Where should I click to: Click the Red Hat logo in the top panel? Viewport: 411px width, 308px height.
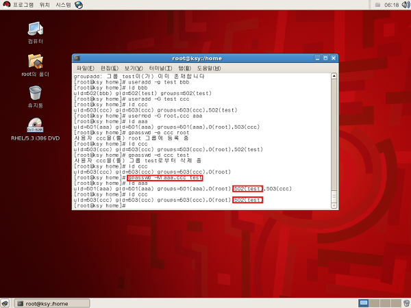pyautogui.click(x=6, y=5)
